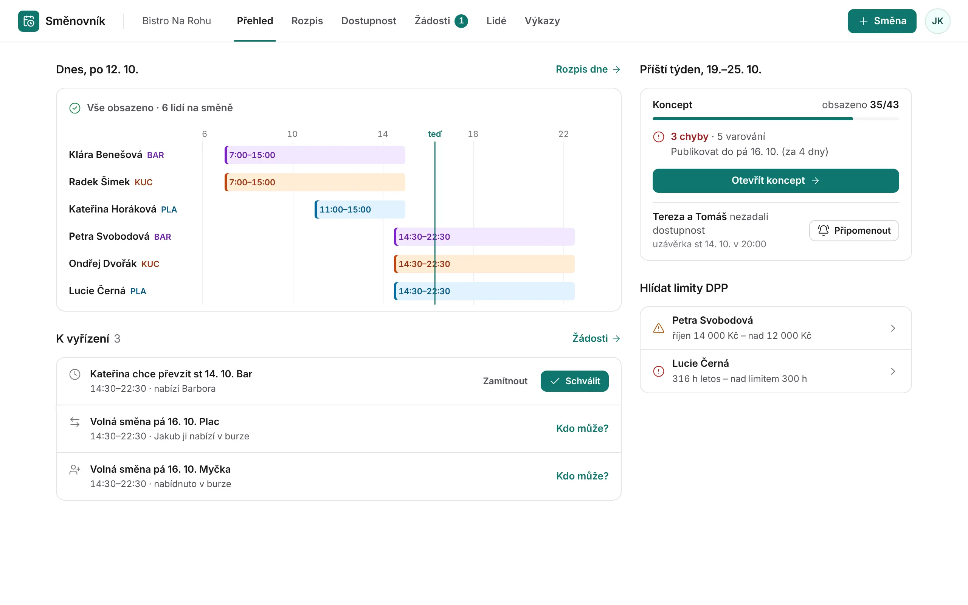Open the JK user avatar
This screenshot has height=605, width=968.
[937, 21]
